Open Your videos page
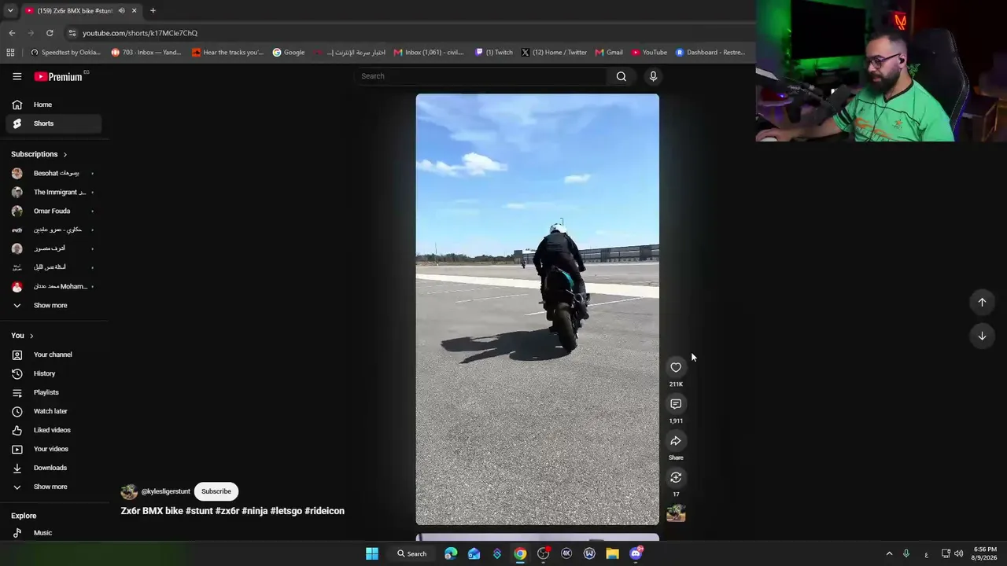The height and width of the screenshot is (566, 1007). click(53, 449)
